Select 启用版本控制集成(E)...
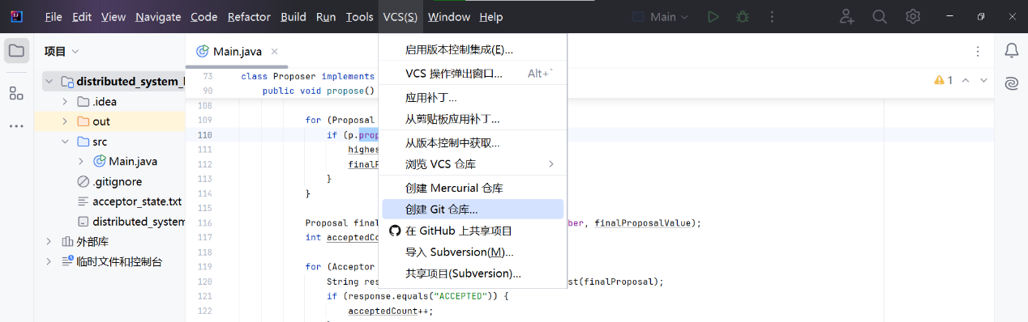The height and width of the screenshot is (322, 1028). (x=473, y=49)
